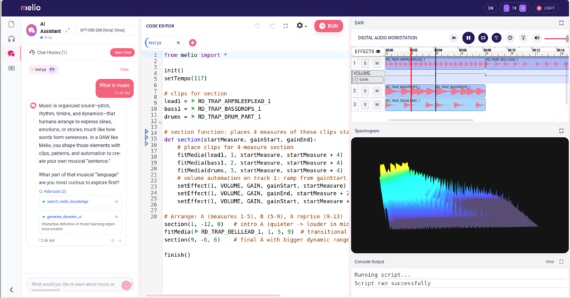Mute track 1
570x298 pixels.
coord(377,64)
